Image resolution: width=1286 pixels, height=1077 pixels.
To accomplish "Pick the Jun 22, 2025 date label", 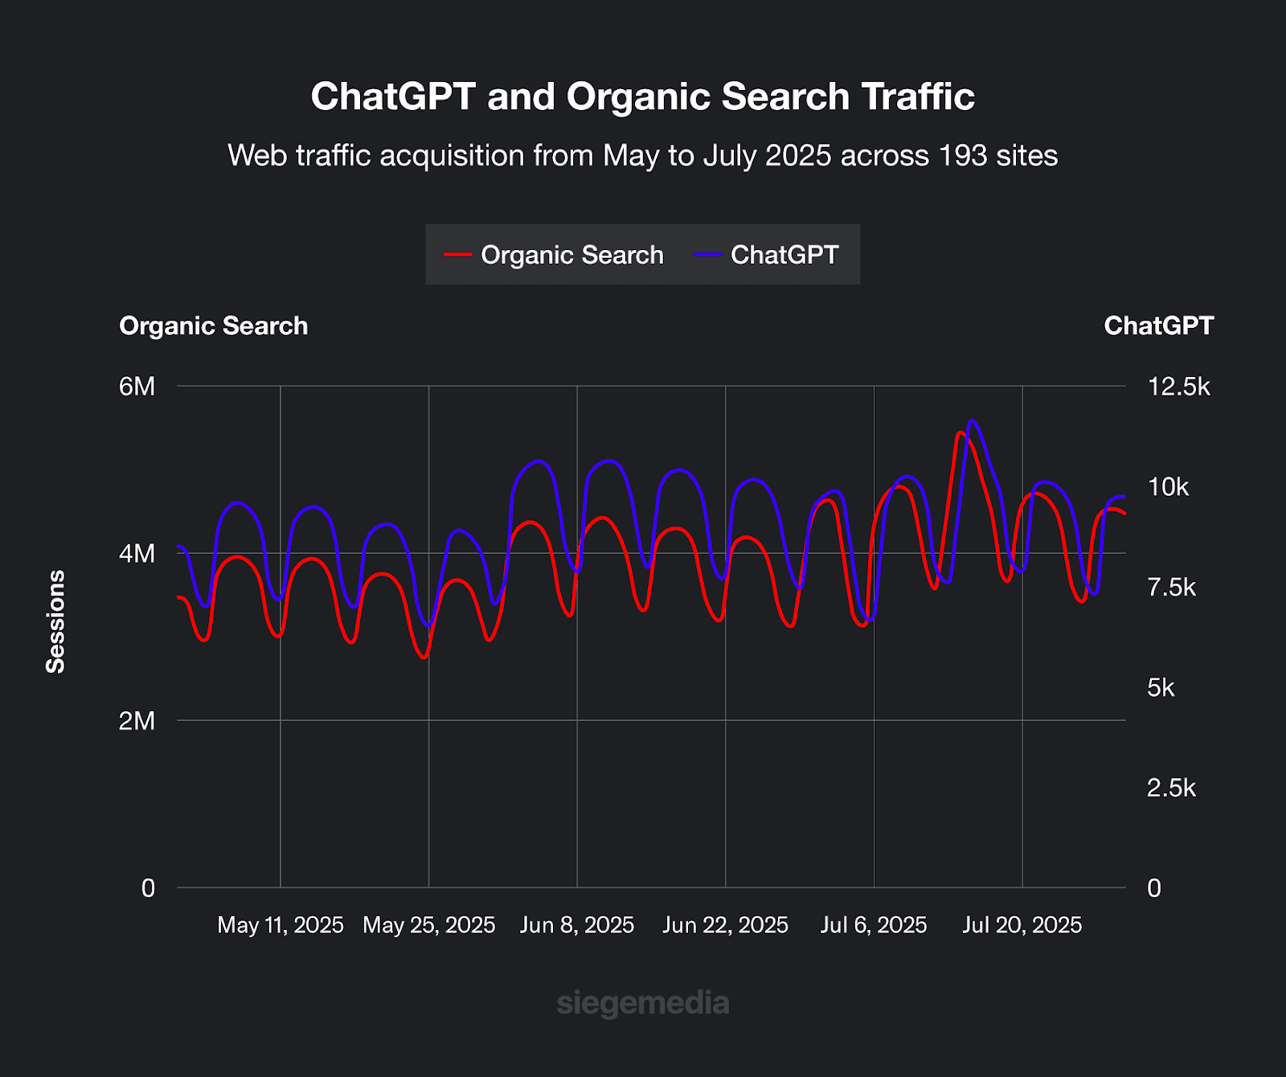I will [725, 925].
